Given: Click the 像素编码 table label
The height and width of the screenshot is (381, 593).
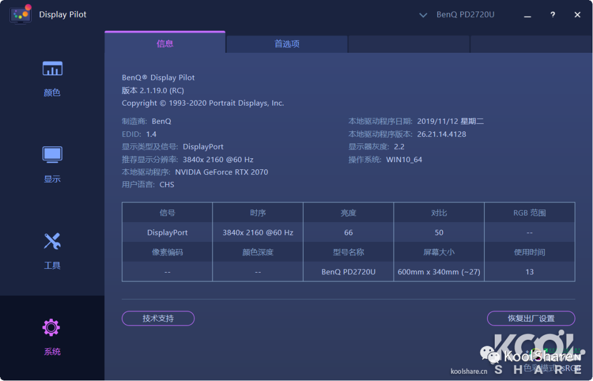Looking at the screenshot, I should pos(167,252).
